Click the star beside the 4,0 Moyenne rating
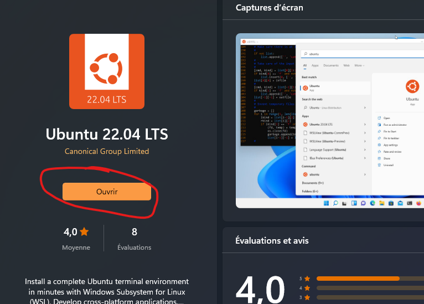The height and width of the screenshot is (304, 424). click(x=84, y=232)
